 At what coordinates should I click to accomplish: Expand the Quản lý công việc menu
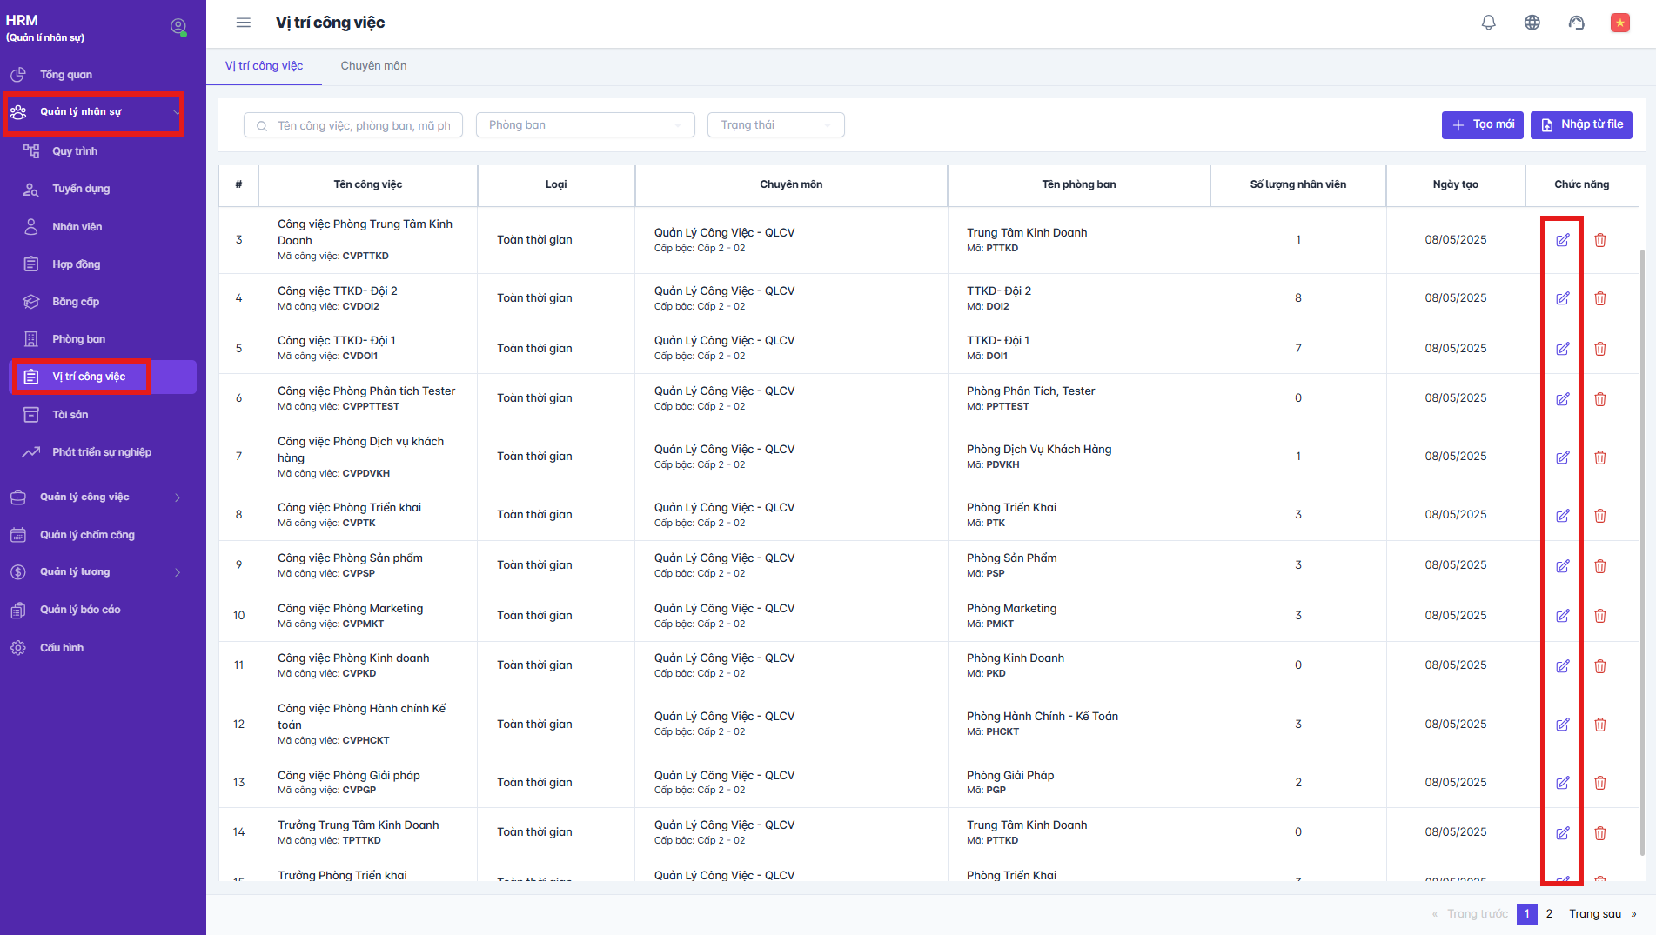pos(96,498)
